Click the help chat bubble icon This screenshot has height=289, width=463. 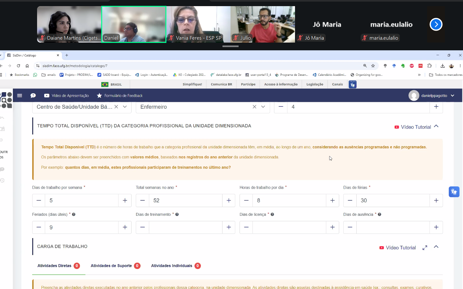(x=33, y=95)
